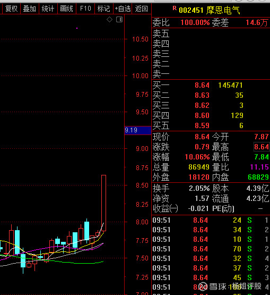Viewport: 270px width, 295px height.
Task: Click 净资 value 1.57
Action: pyautogui.click(x=202, y=198)
